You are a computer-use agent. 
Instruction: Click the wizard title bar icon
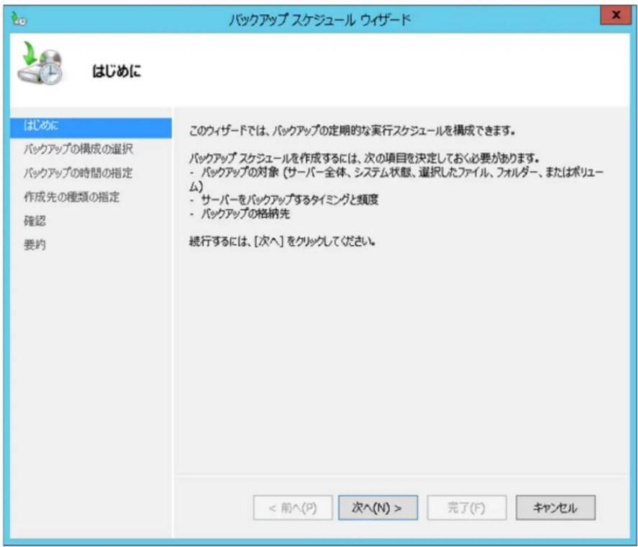(x=19, y=19)
